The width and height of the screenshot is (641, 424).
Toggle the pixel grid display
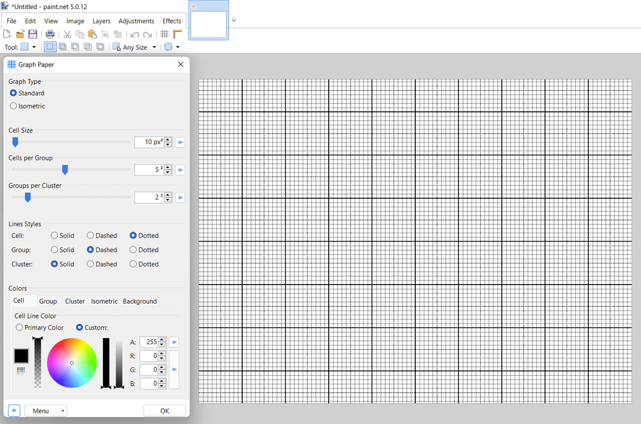click(165, 33)
